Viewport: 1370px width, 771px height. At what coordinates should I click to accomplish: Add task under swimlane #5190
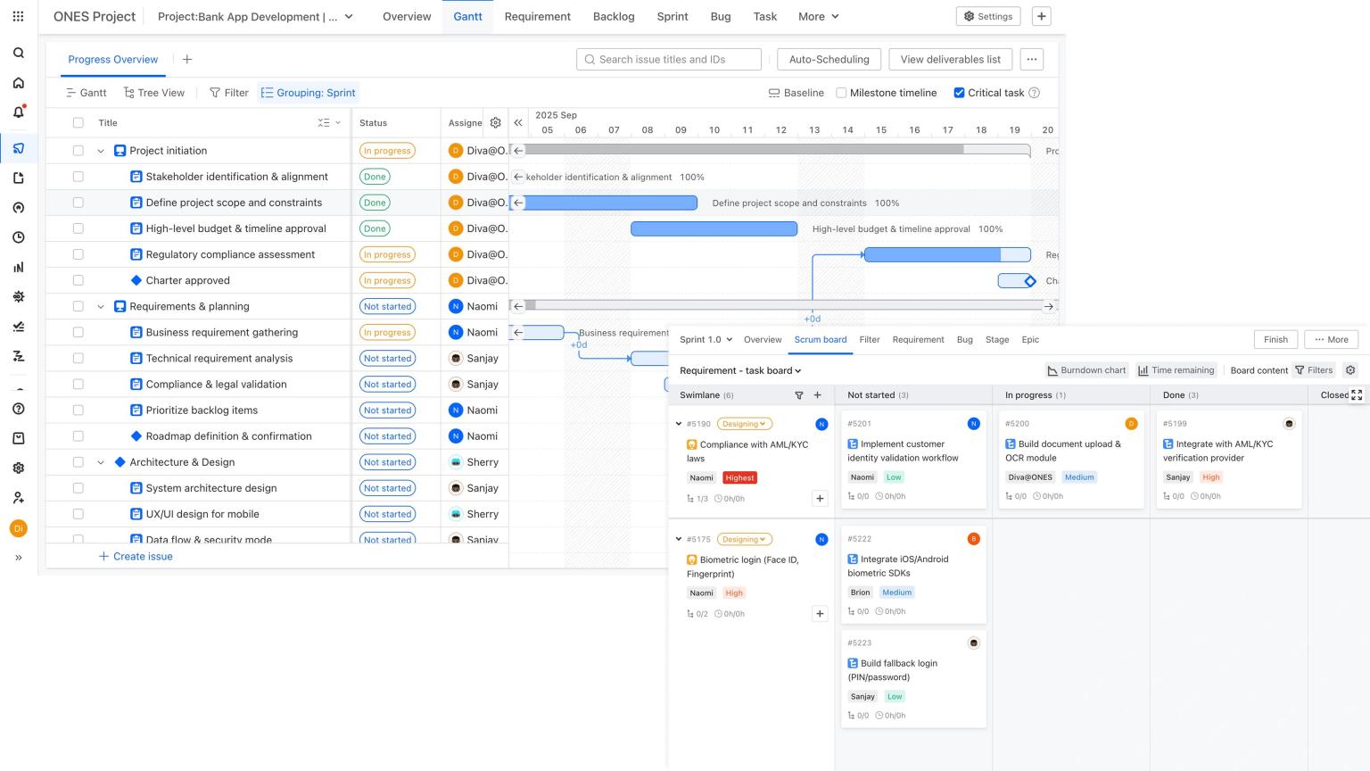(x=820, y=499)
